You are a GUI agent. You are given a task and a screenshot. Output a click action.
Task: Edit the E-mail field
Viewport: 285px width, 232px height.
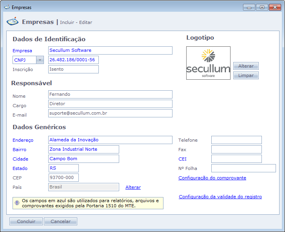pyautogui.click(x=110, y=113)
